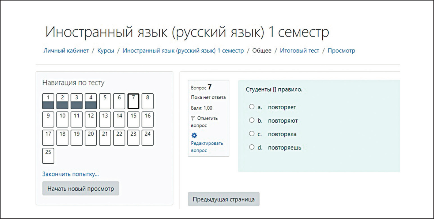The image size is (434, 219).
Task: Open Итоговый тест breadcrumb link
Action: [x=299, y=51]
